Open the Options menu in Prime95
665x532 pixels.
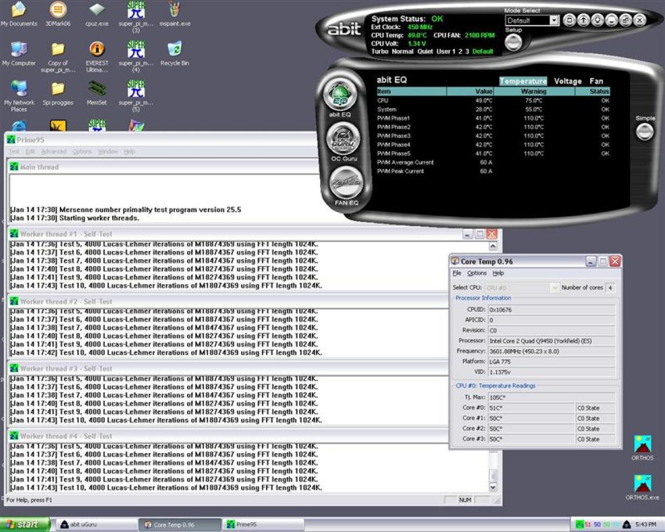click(82, 151)
